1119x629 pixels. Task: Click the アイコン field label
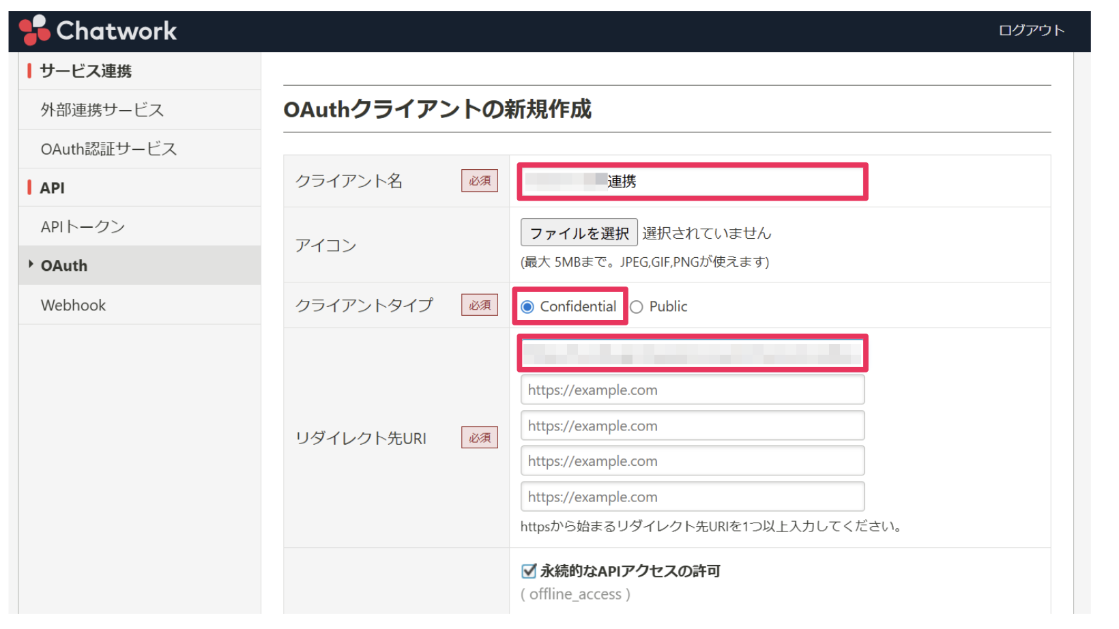point(325,246)
